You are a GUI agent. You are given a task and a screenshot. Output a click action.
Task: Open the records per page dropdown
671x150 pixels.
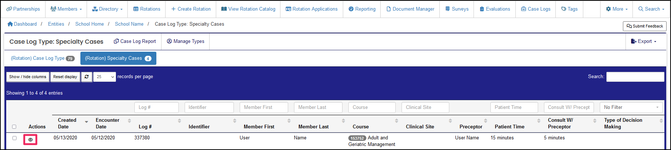tap(105, 77)
